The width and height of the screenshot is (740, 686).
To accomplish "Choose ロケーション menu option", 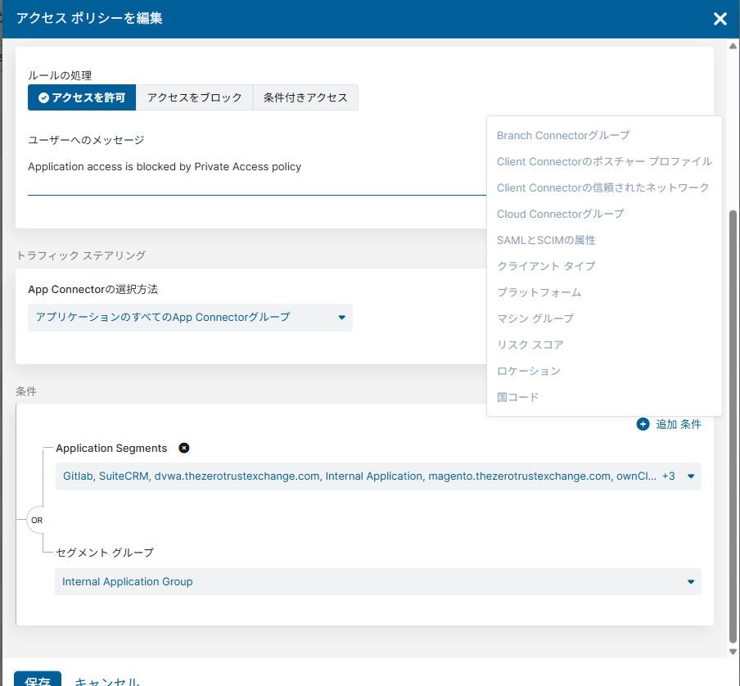I will (529, 371).
